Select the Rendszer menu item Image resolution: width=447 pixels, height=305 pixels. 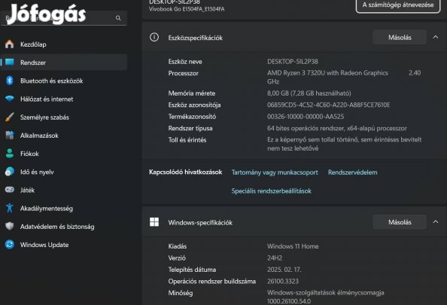(64, 63)
